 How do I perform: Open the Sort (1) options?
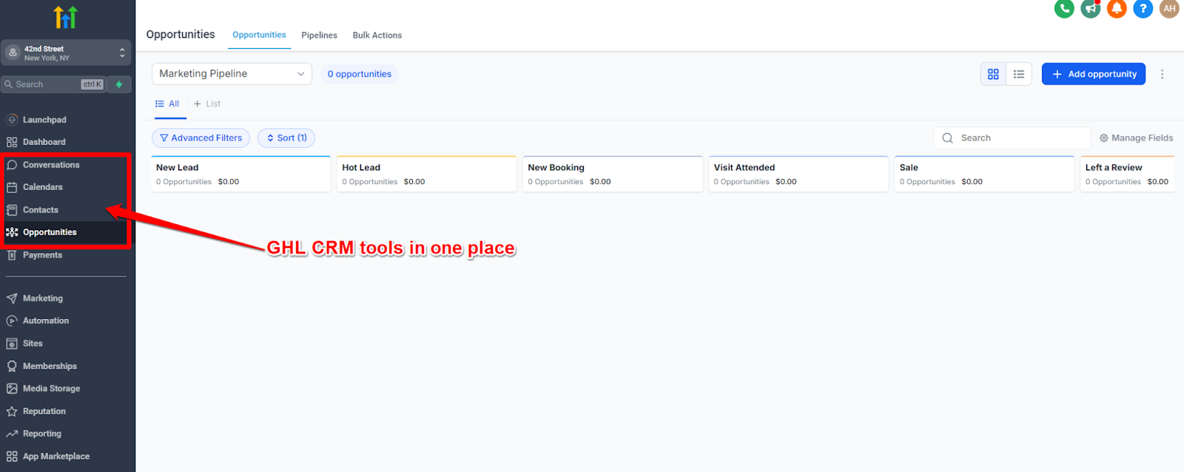tap(286, 138)
